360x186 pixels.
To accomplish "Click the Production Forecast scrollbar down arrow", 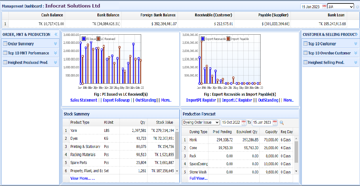I will coord(296,171).
